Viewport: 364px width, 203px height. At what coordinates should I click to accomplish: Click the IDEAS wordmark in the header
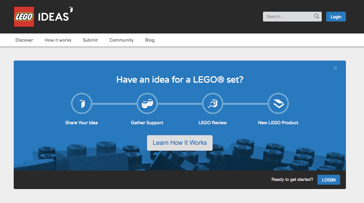(54, 17)
